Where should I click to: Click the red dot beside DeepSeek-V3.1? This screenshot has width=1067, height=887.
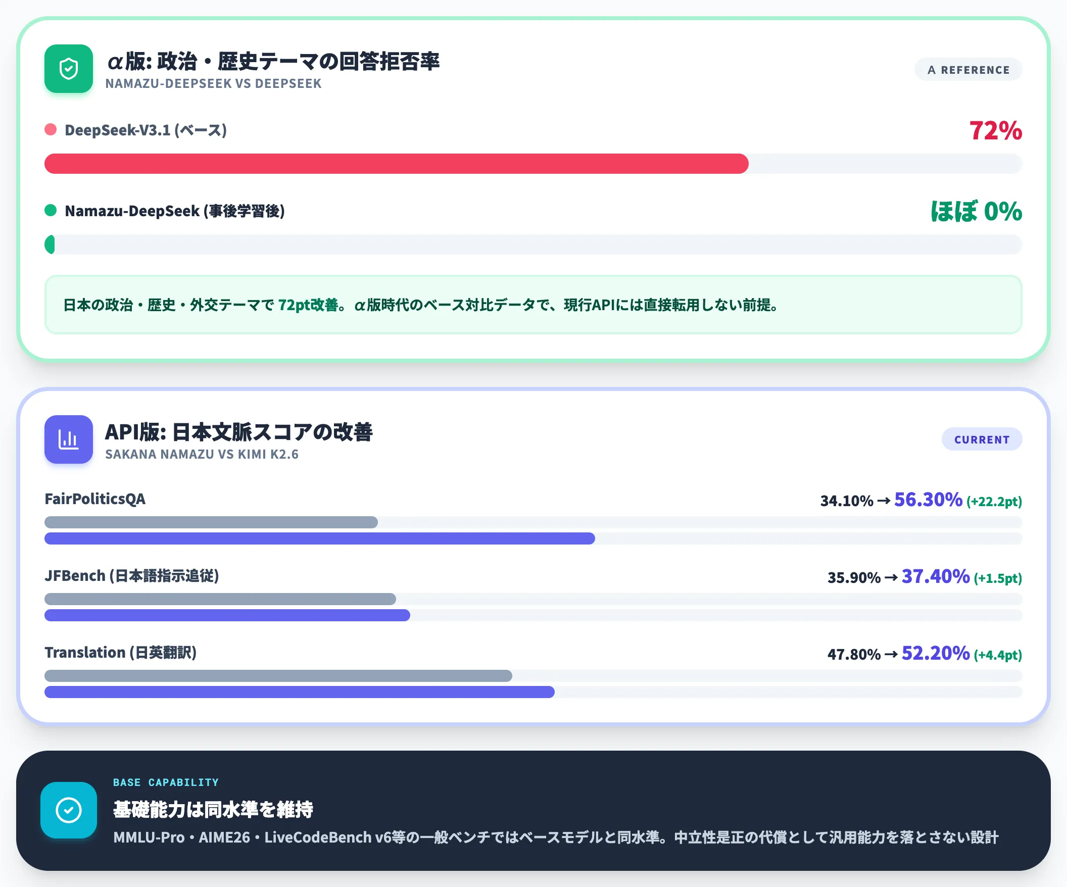[x=51, y=129]
